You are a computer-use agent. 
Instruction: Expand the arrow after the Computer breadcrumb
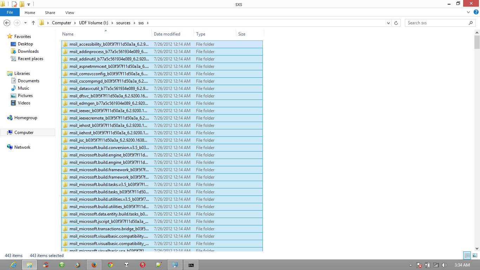[x=75, y=23]
